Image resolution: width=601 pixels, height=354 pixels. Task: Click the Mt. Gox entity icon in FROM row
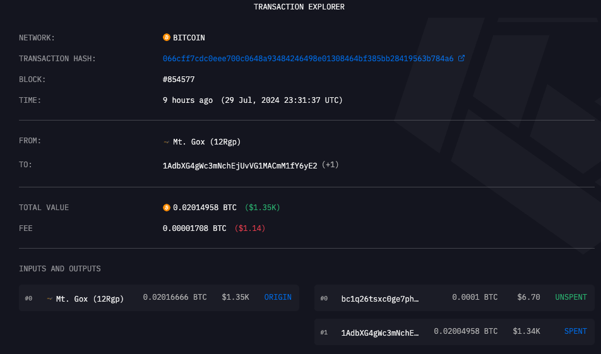point(167,141)
